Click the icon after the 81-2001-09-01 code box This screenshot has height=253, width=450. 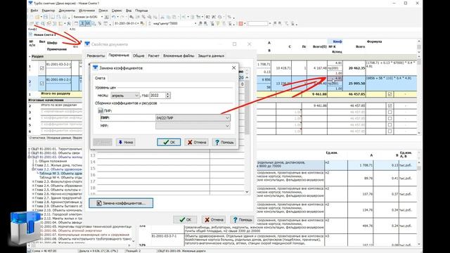142,23
